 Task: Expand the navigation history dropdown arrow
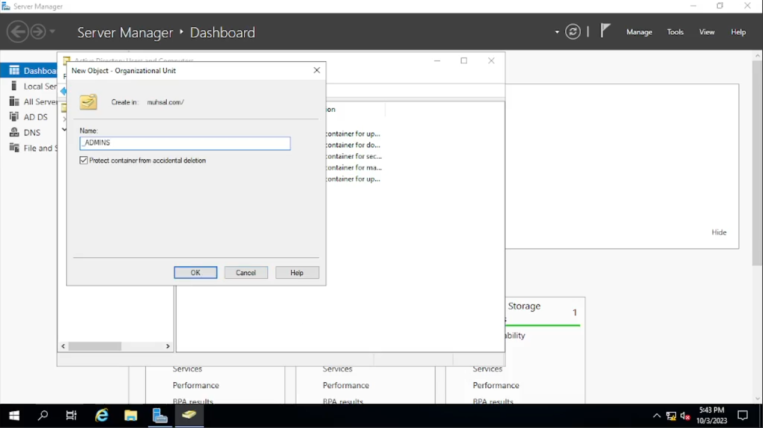click(x=52, y=32)
